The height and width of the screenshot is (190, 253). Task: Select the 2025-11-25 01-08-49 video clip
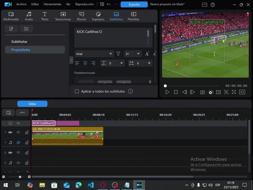67,133
